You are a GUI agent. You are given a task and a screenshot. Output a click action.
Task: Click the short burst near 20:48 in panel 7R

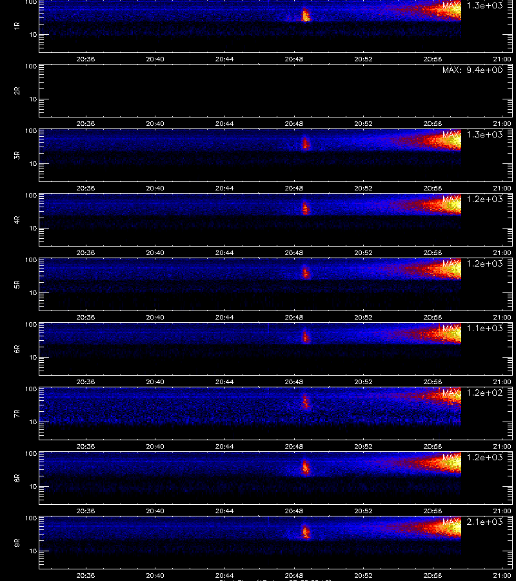pyautogui.click(x=306, y=402)
